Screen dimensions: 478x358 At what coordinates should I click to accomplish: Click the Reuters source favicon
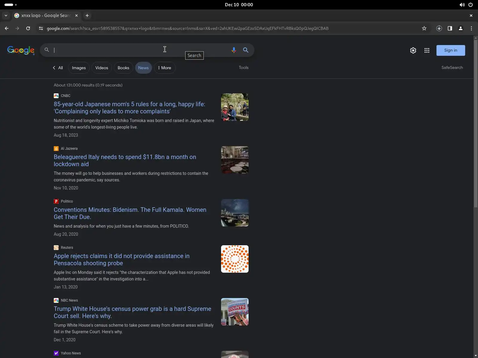pos(56,248)
